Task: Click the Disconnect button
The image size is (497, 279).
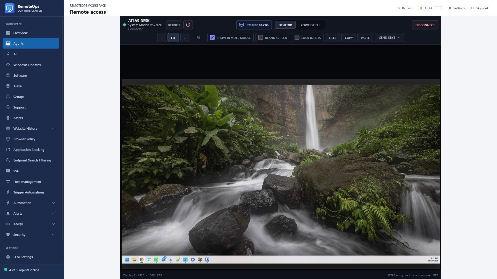Action: click(425, 25)
